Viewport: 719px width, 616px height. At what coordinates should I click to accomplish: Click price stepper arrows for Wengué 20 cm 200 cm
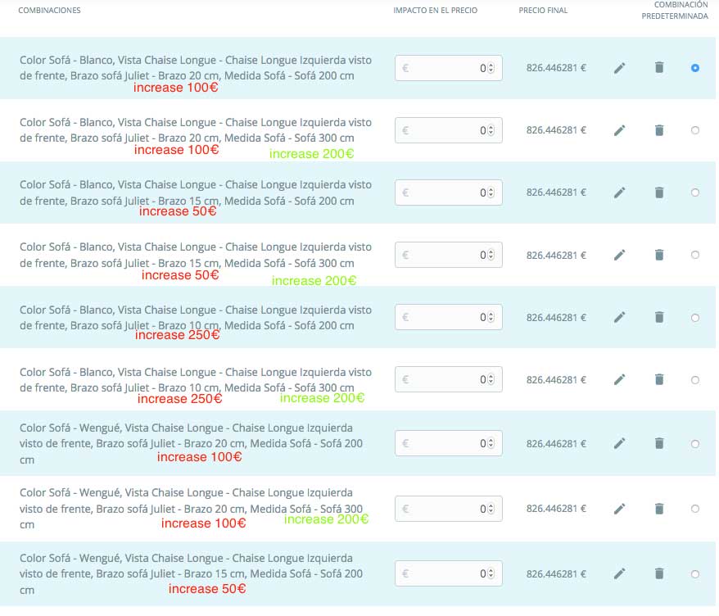(491, 443)
